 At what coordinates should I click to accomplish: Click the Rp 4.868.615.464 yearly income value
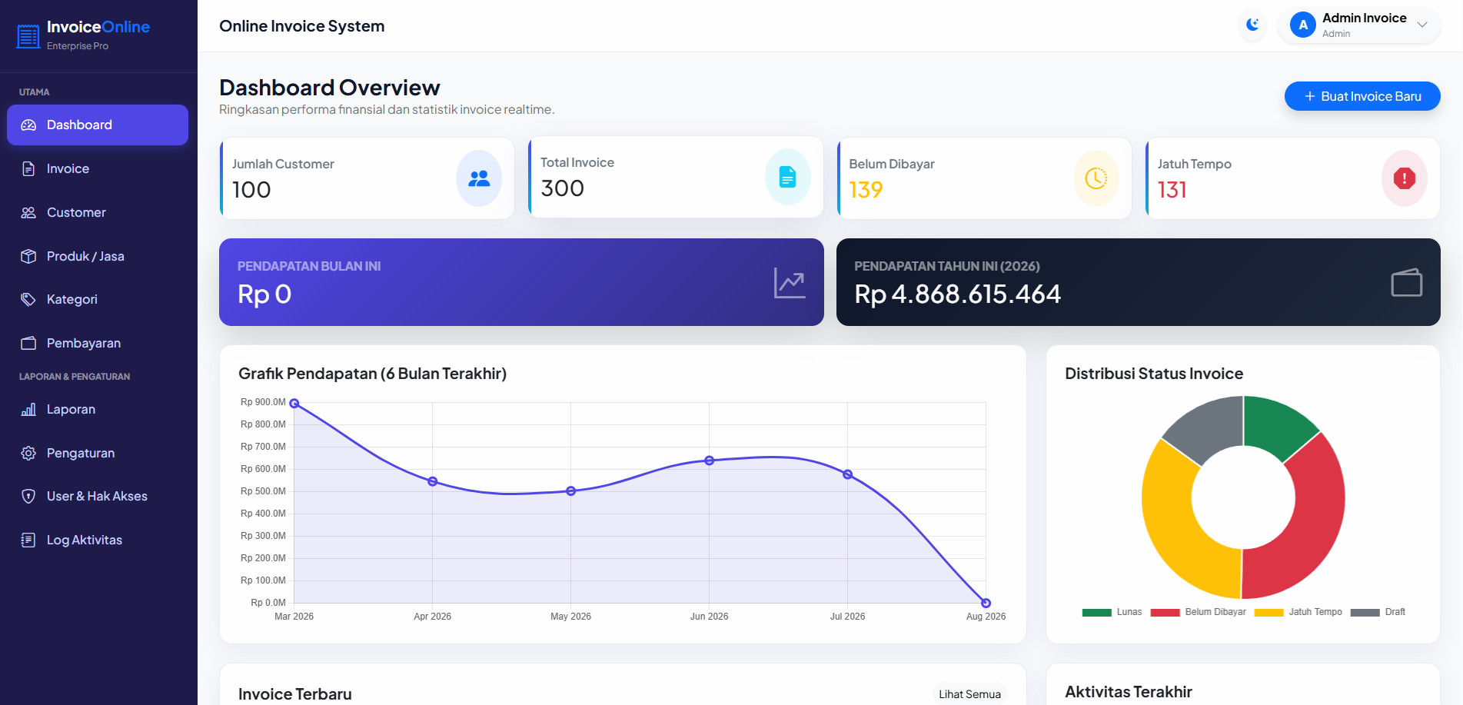point(958,294)
